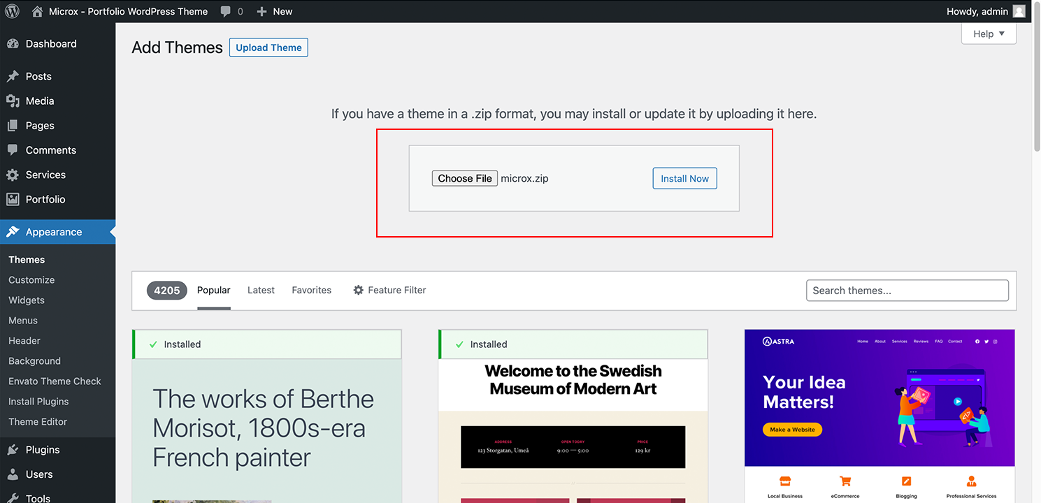Click the Portfolio icon in sidebar
The image size is (1041, 503).
click(13, 199)
